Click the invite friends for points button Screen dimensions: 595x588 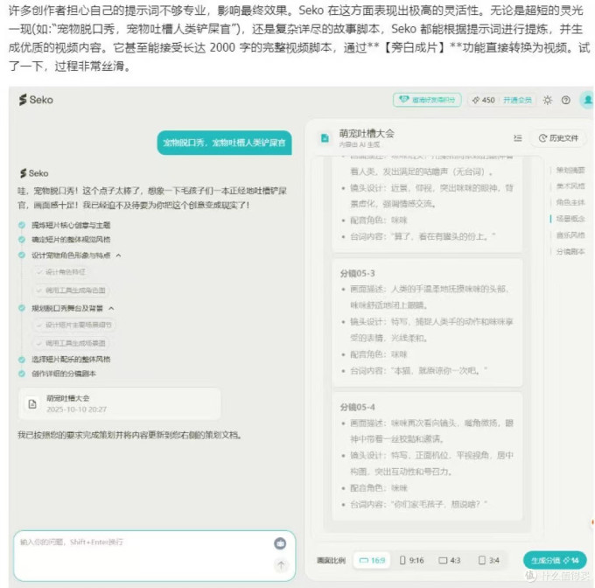(x=427, y=100)
